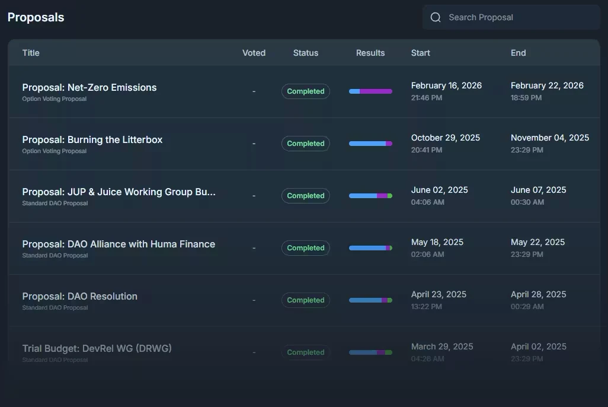608x407 pixels.
Task: Open Proposal: JUP & Juice Working Group proposal
Action: (x=119, y=192)
